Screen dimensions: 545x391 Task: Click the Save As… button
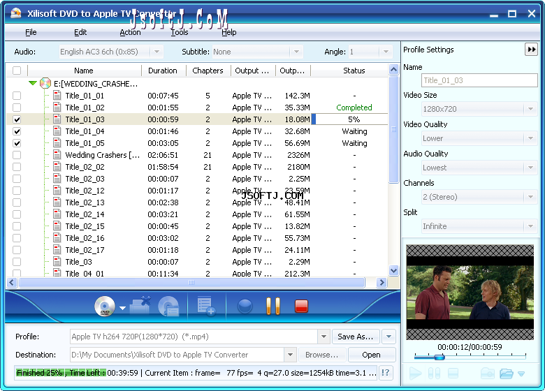pos(355,337)
